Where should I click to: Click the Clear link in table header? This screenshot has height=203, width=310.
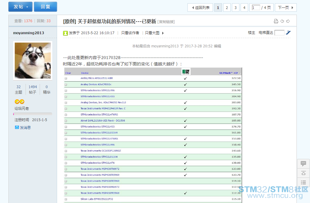click(68, 73)
